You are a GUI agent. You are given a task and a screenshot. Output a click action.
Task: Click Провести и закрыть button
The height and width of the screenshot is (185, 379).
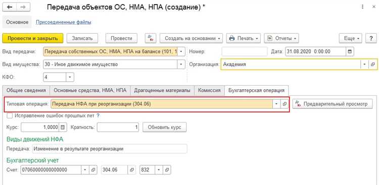coord(33,38)
